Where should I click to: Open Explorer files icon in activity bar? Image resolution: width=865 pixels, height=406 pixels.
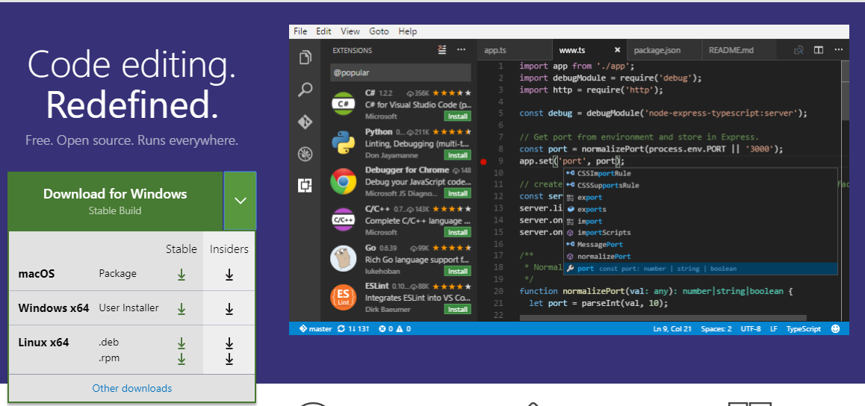pyautogui.click(x=305, y=57)
